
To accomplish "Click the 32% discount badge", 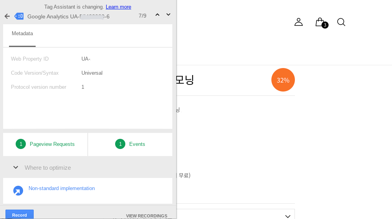I will [x=283, y=80].
